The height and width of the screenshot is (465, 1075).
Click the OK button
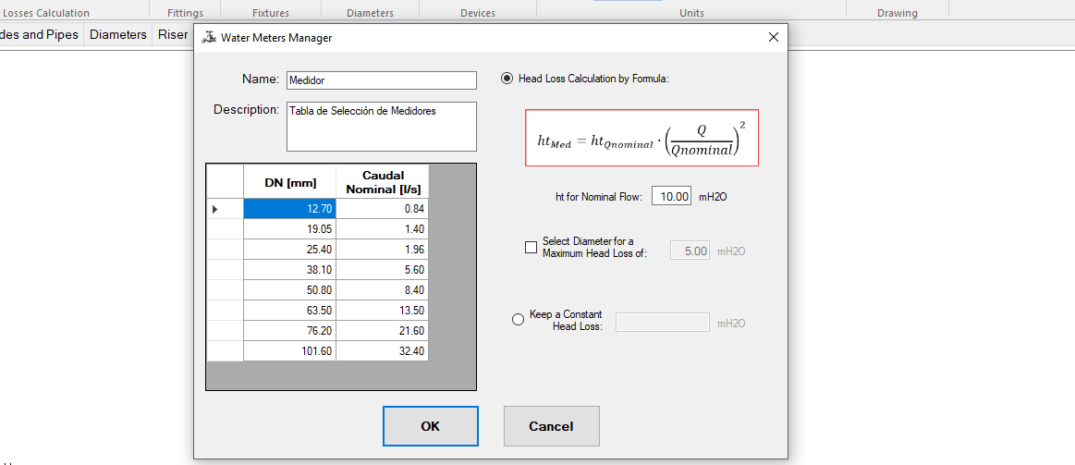[430, 426]
